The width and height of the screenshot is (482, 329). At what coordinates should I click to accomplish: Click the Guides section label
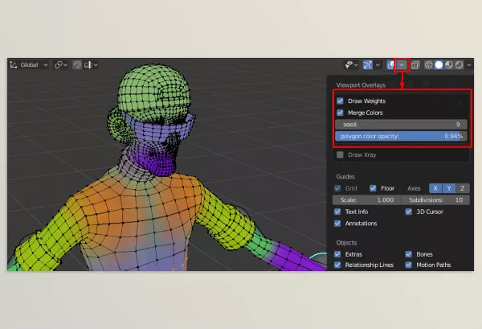pyautogui.click(x=345, y=177)
